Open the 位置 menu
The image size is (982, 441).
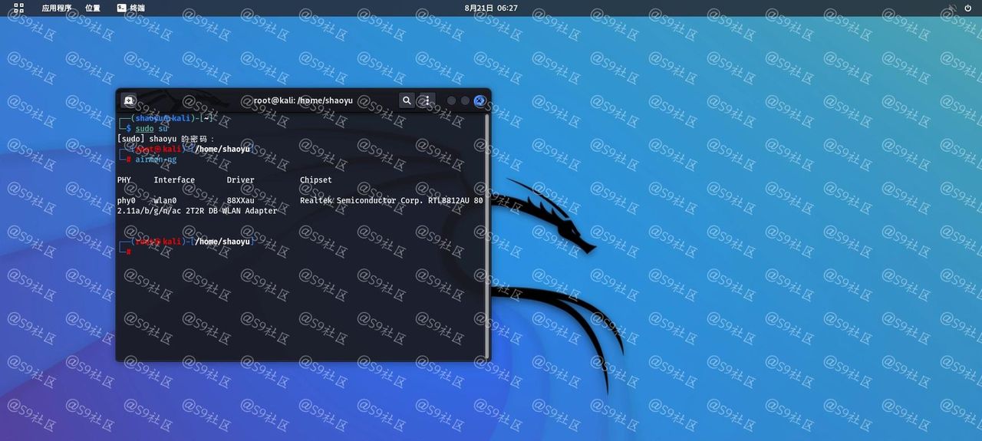point(93,8)
